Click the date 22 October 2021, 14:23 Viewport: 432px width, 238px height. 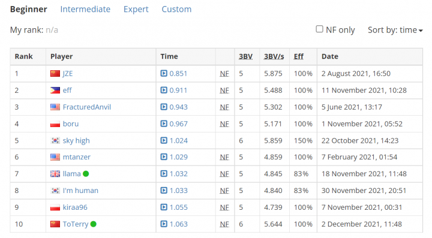pyautogui.click(x=360, y=141)
